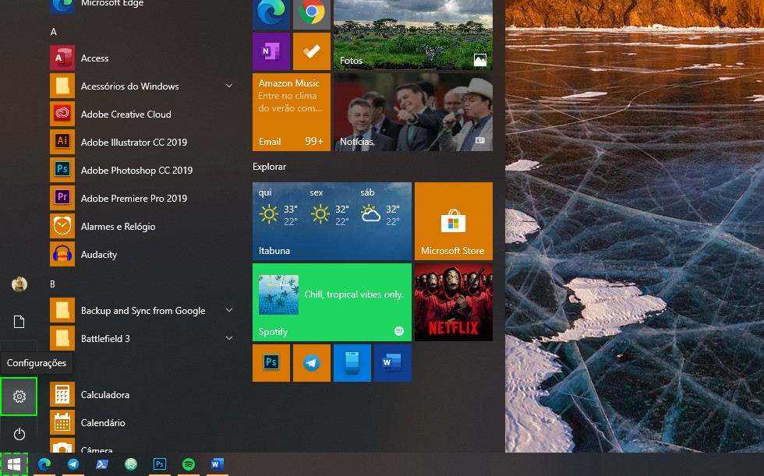764x476 pixels.
Task: Open Telegram tile in Start menu
Action: [312, 362]
